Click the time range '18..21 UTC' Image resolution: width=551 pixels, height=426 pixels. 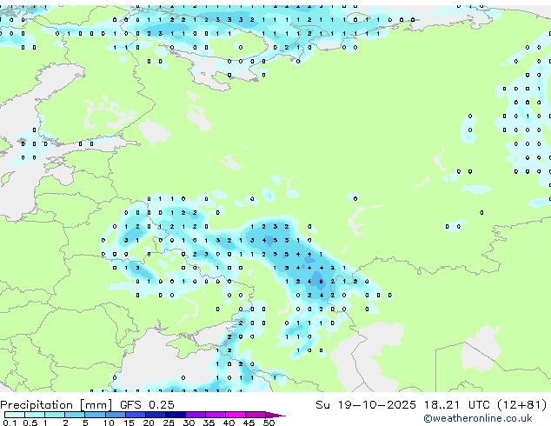tap(456, 404)
